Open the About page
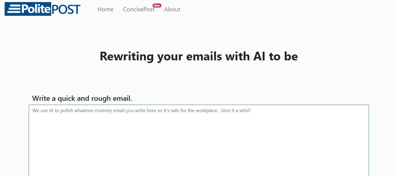Viewport: 395px width, 176px height. pyautogui.click(x=172, y=10)
